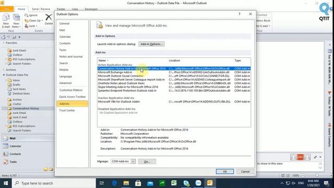This screenshot has width=334, height=188.
Task: Collapse the Favorites group
Action: pos(4,43)
